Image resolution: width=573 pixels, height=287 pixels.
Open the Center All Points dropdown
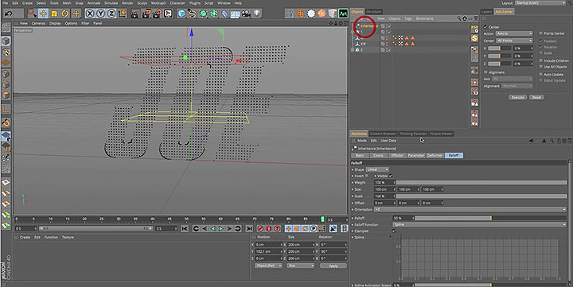[514, 41]
